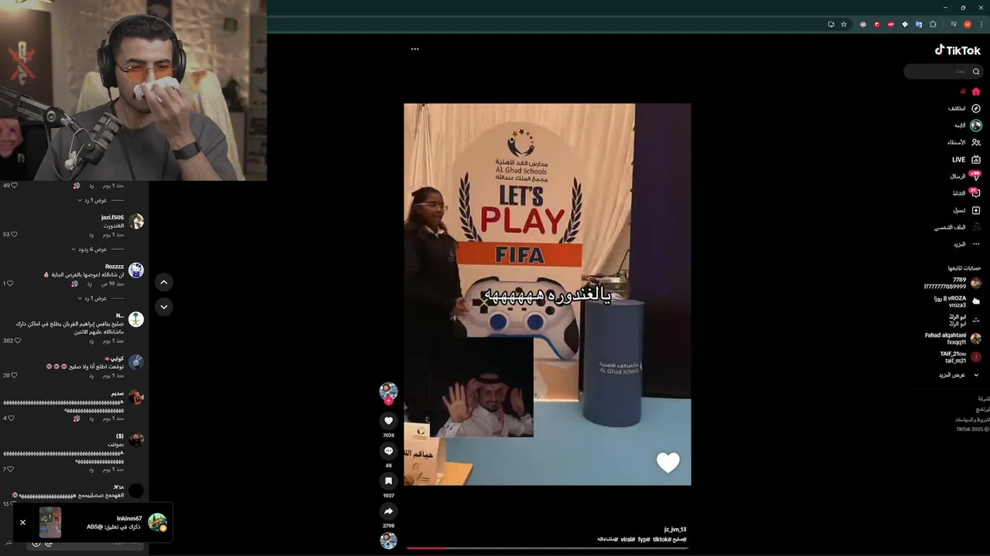Open the Explore compass icon

[x=976, y=108]
